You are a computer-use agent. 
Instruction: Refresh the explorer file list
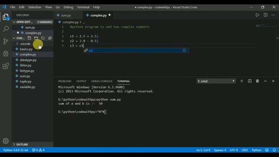pos(43,38)
